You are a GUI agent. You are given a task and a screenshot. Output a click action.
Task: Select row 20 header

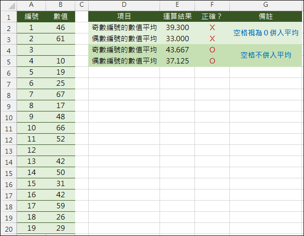click(x=9, y=229)
